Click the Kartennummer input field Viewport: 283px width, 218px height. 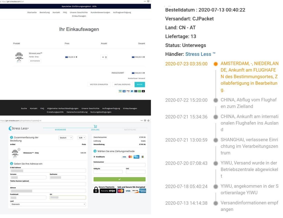pyautogui.click(x=120, y=165)
